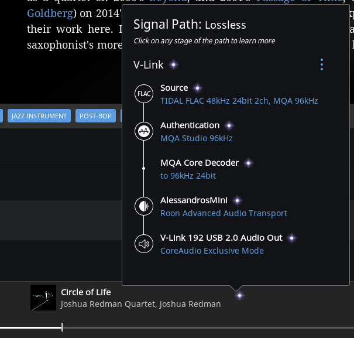This screenshot has width=354, height=338.
Task: Click the star beside V-Link 192 USB Audio Out
Action: [292, 238]
